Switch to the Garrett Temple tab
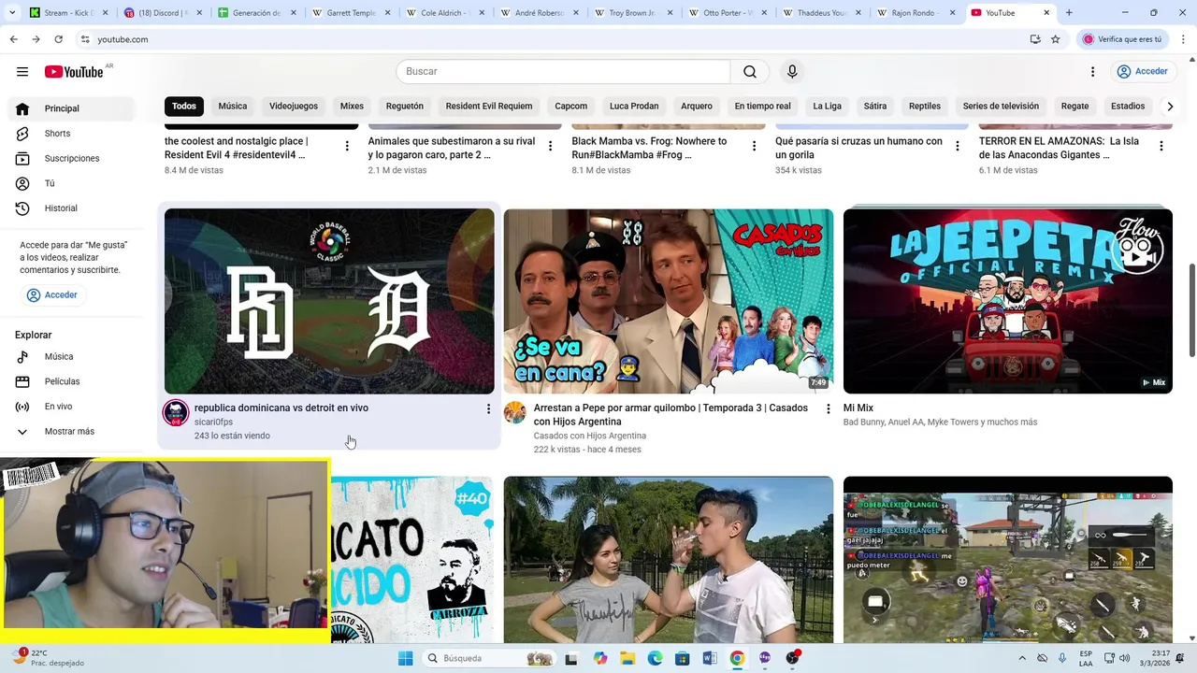The width and height of the screenshot is (1197, 673). [352, 13]
